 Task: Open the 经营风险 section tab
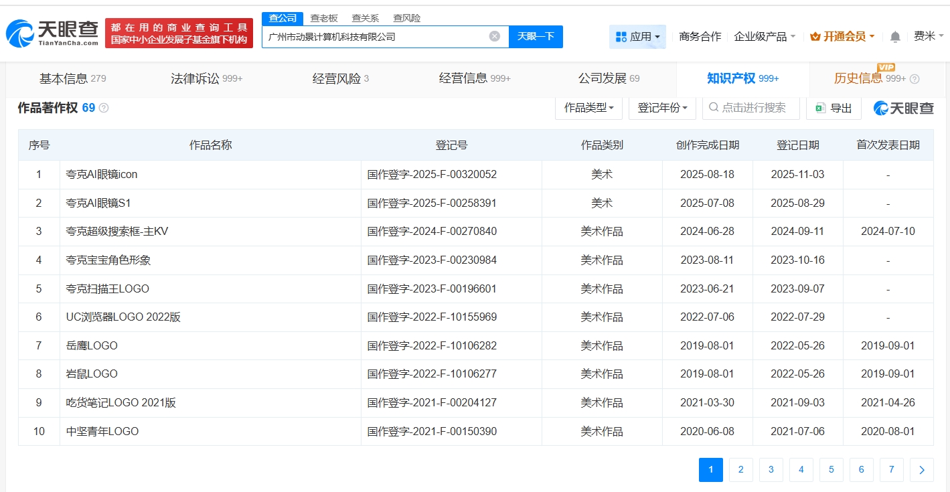point(337,78)
